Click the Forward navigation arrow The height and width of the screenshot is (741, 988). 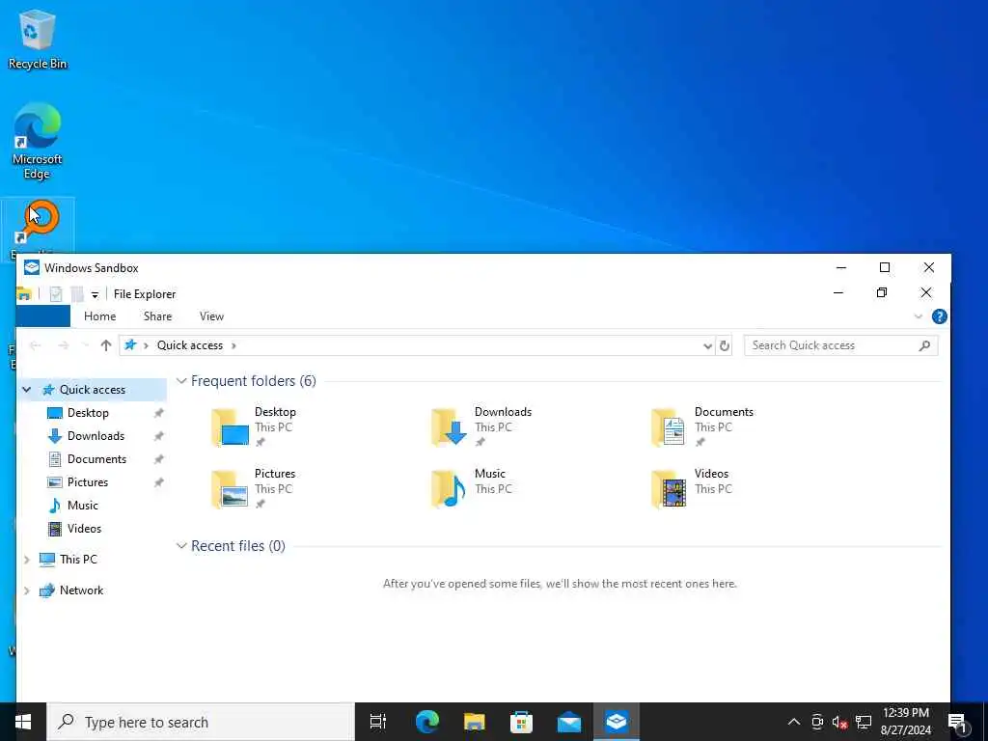(x=63, y=345)
